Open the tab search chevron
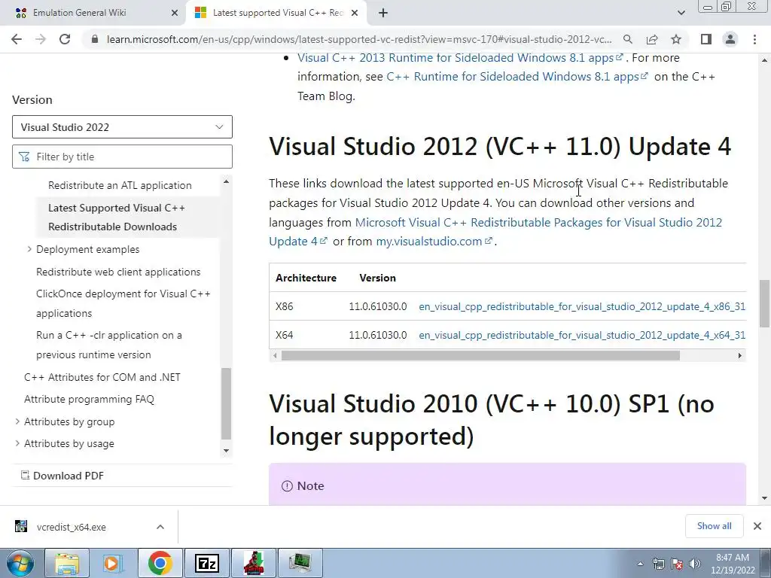 pos(681,14)
